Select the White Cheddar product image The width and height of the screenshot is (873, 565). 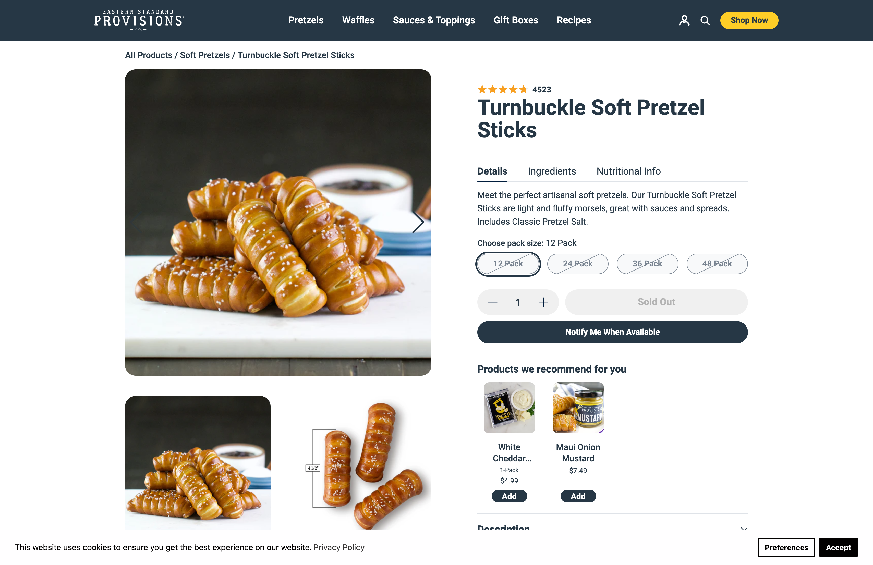click(x=509, y=408)
